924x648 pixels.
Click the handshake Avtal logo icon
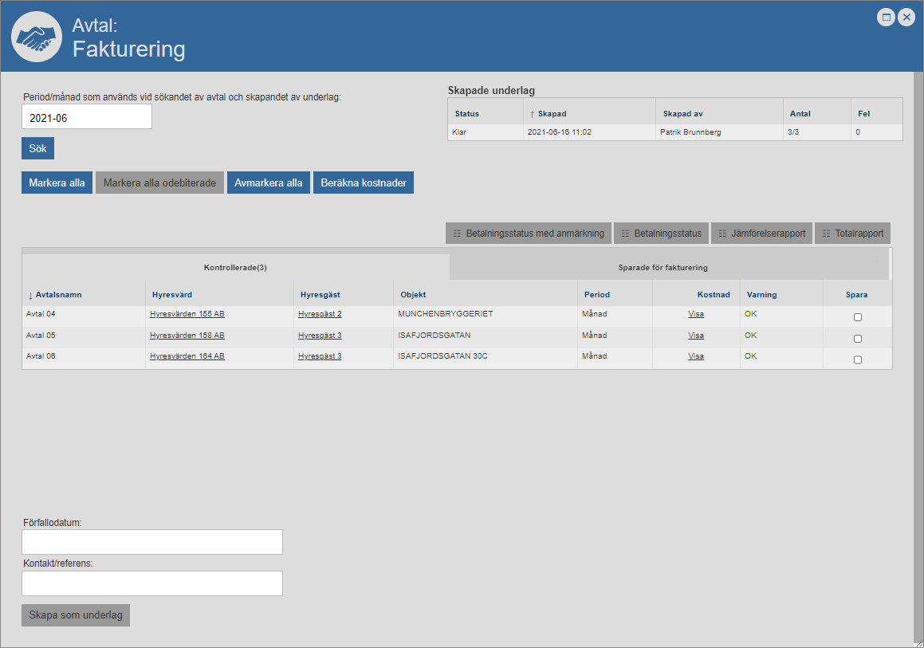coord(36,37)
